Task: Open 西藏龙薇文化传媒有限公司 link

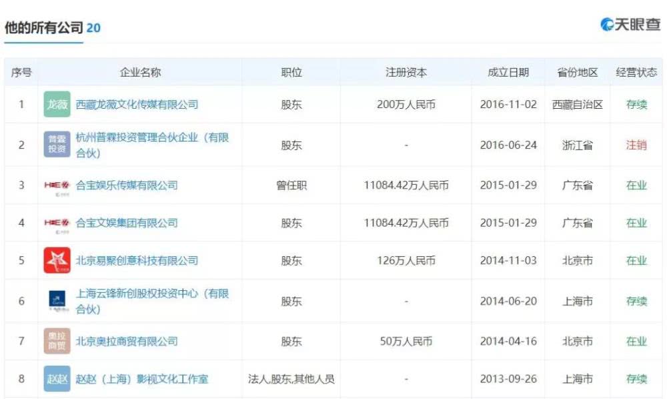Action: 137,104
